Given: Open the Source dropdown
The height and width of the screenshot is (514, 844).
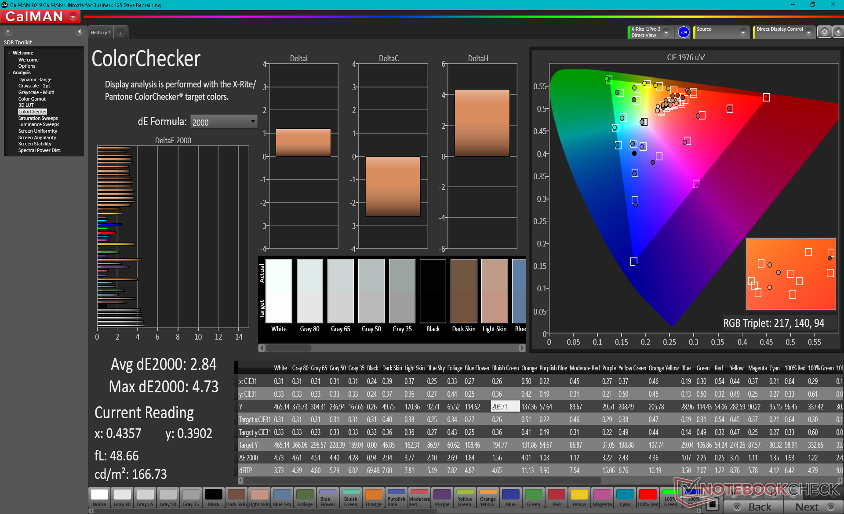Looking at the screenshot, I should point(742,33).
